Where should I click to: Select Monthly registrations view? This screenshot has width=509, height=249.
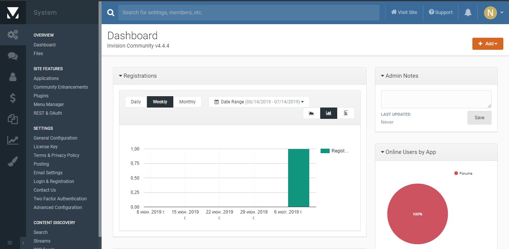point(188,102)
